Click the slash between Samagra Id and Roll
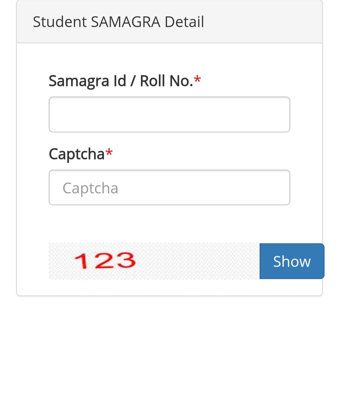The width and height of the screenshot is (339, 413). 133,81
